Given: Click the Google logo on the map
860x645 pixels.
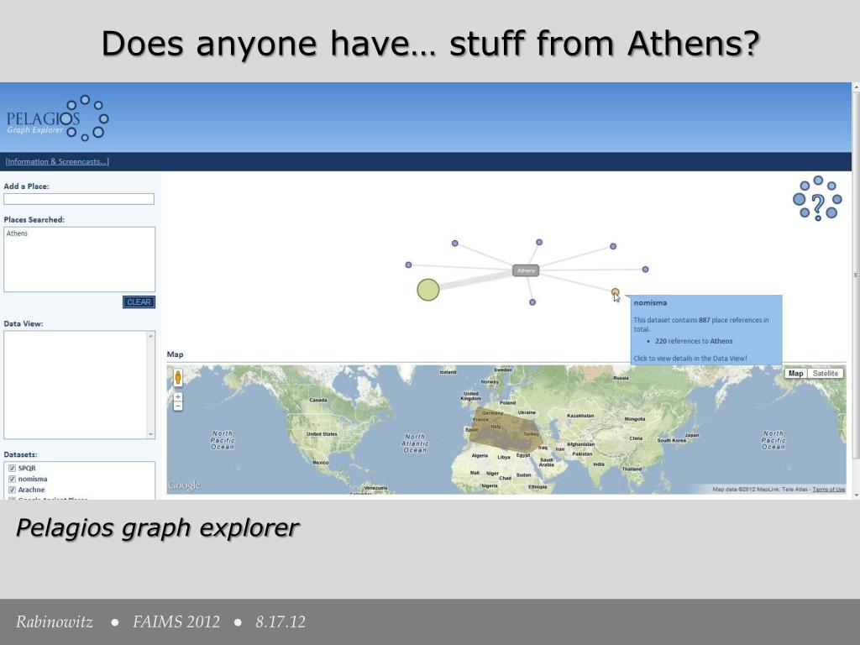Looking at the screenshot, I should pyautogui.click(x=184, y=485).
